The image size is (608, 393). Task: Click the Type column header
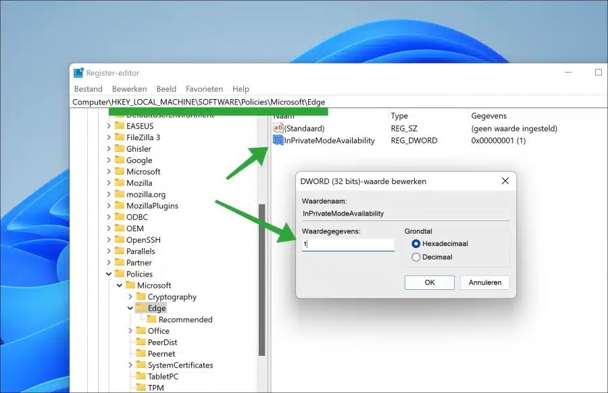[x=399, y=116]
